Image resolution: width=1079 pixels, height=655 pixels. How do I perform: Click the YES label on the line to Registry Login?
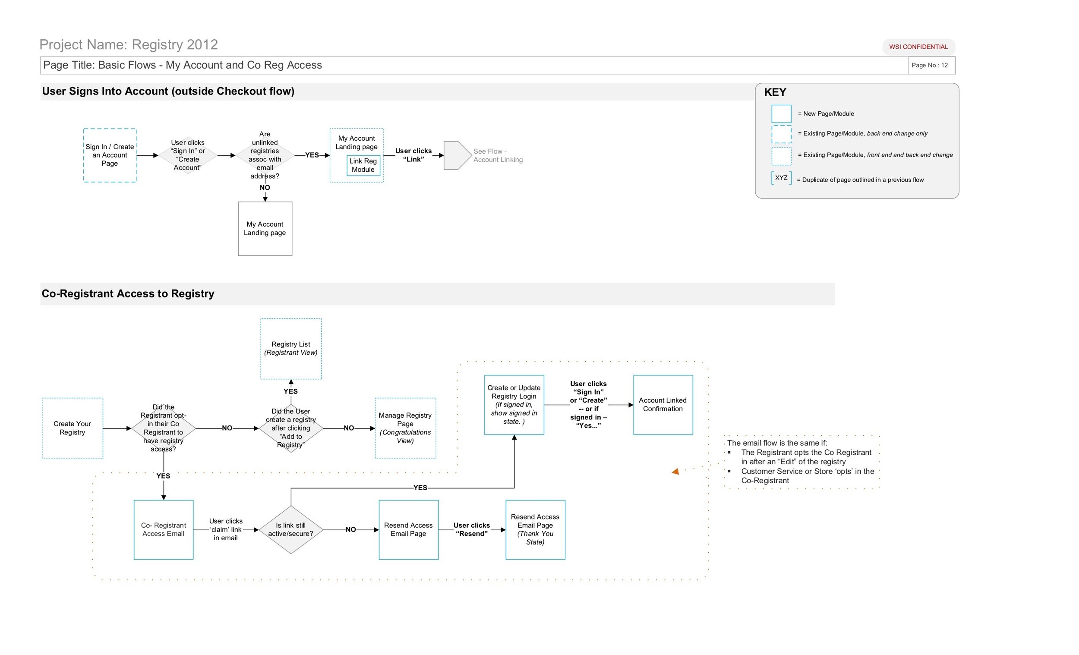420,488
